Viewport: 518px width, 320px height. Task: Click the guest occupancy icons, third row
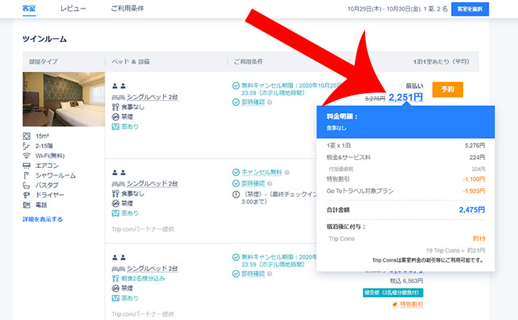[x=119, y=257]
